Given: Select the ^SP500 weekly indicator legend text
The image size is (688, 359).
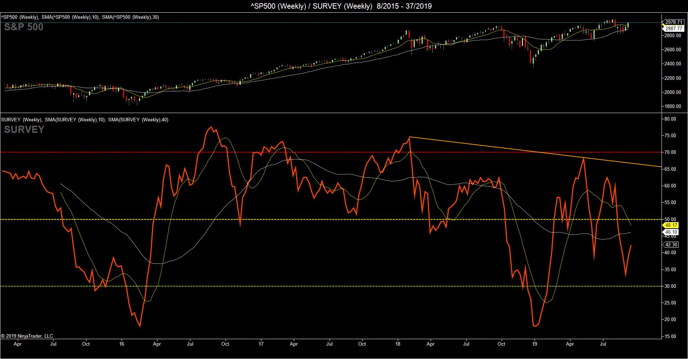Looking at the screenshot, I should pyautogui.click(x=80, y=17).
